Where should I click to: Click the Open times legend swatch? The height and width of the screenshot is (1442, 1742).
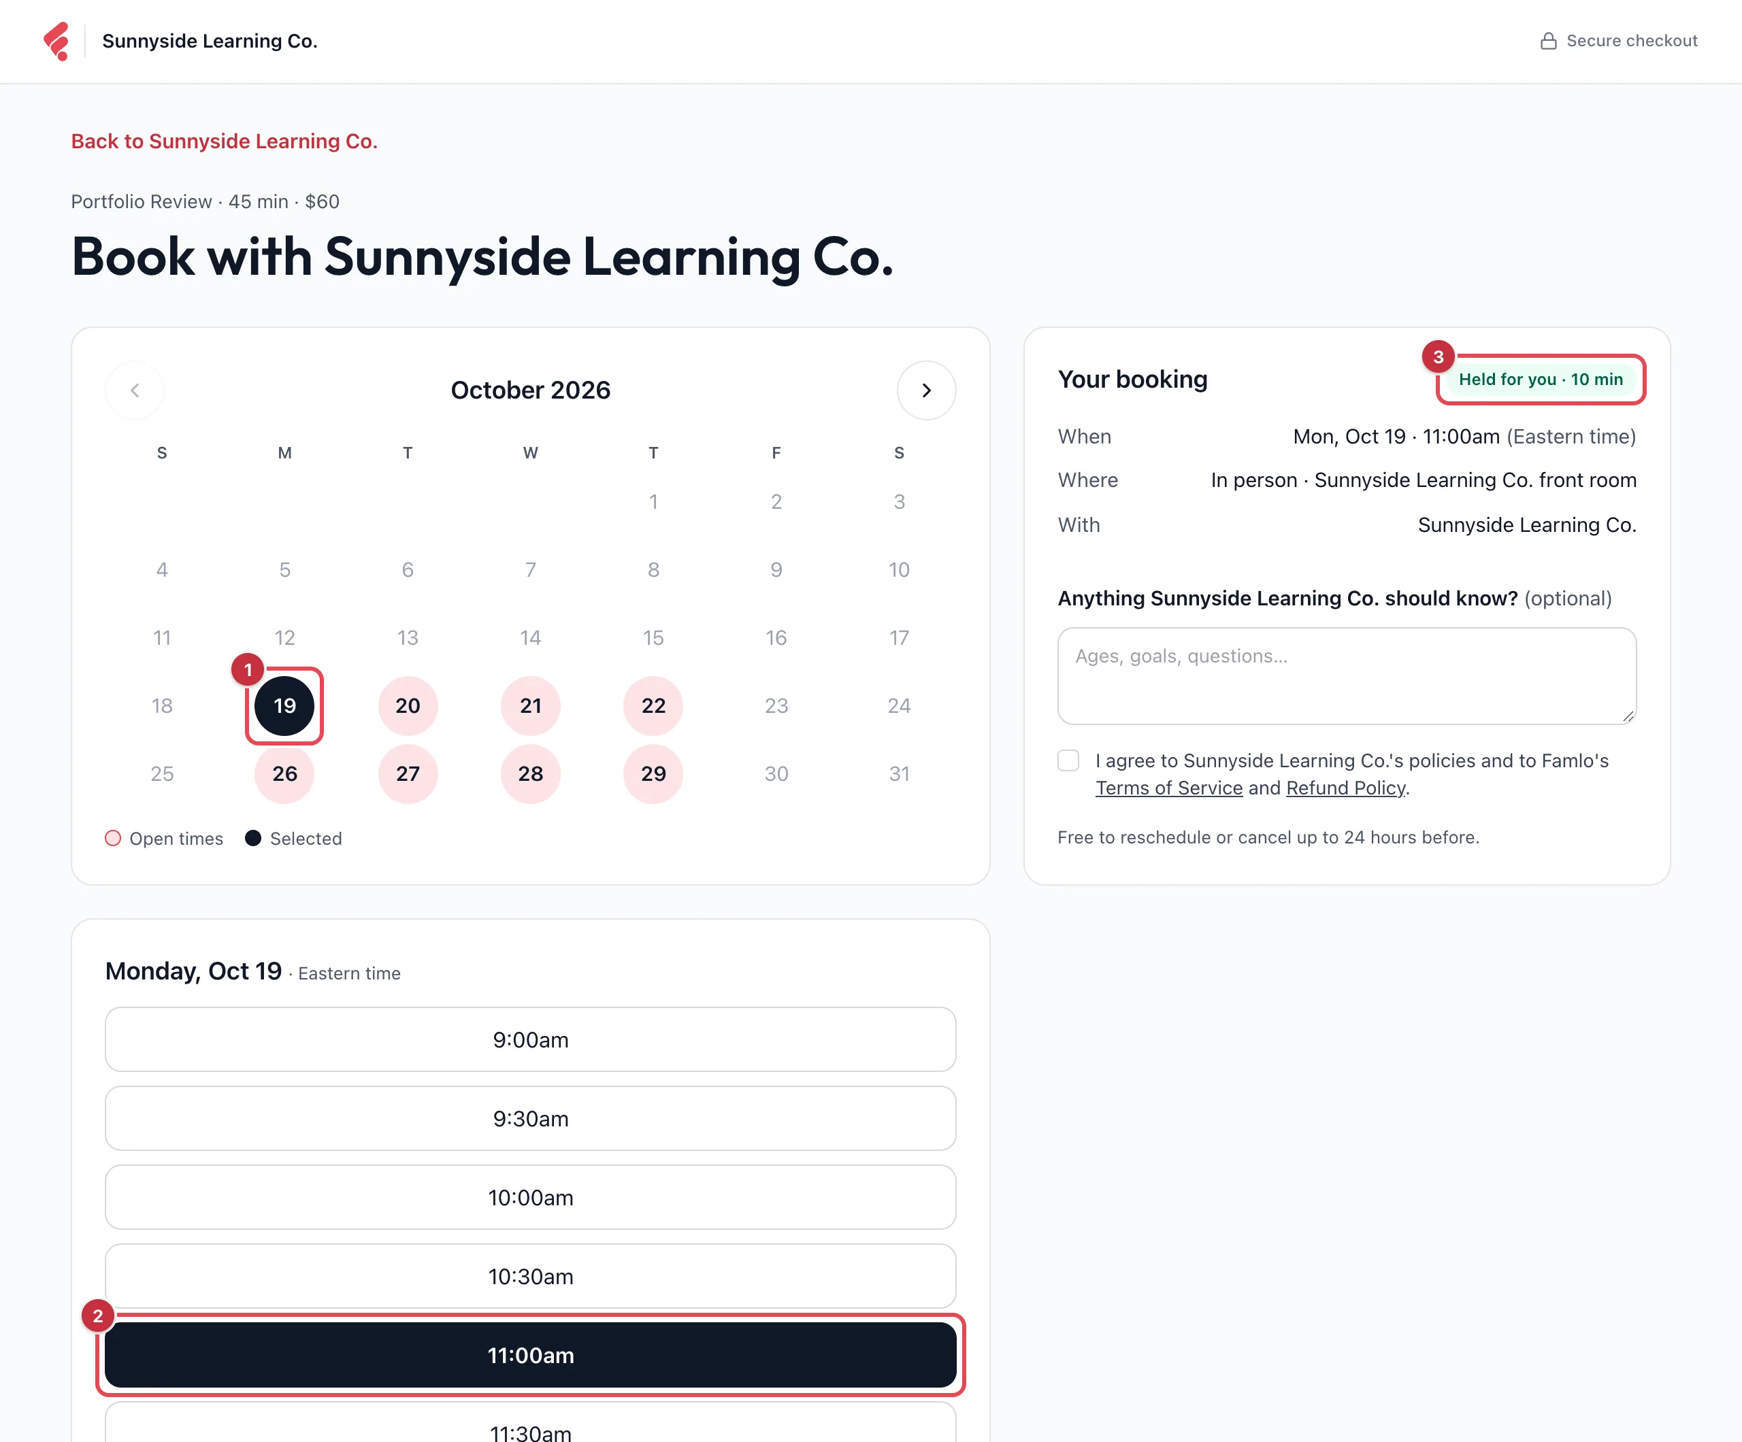coord(113,839)
